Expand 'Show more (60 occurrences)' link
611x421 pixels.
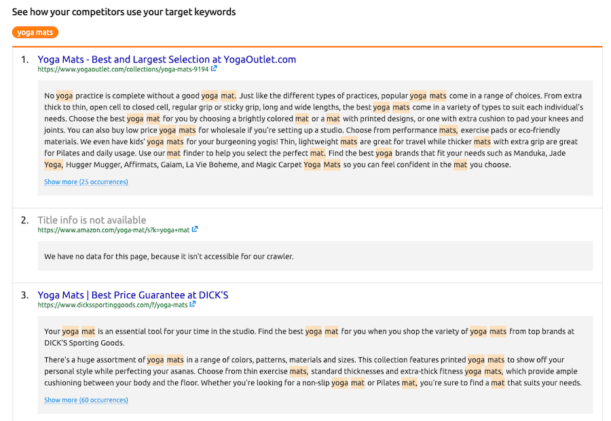click(x=86, y=400)
